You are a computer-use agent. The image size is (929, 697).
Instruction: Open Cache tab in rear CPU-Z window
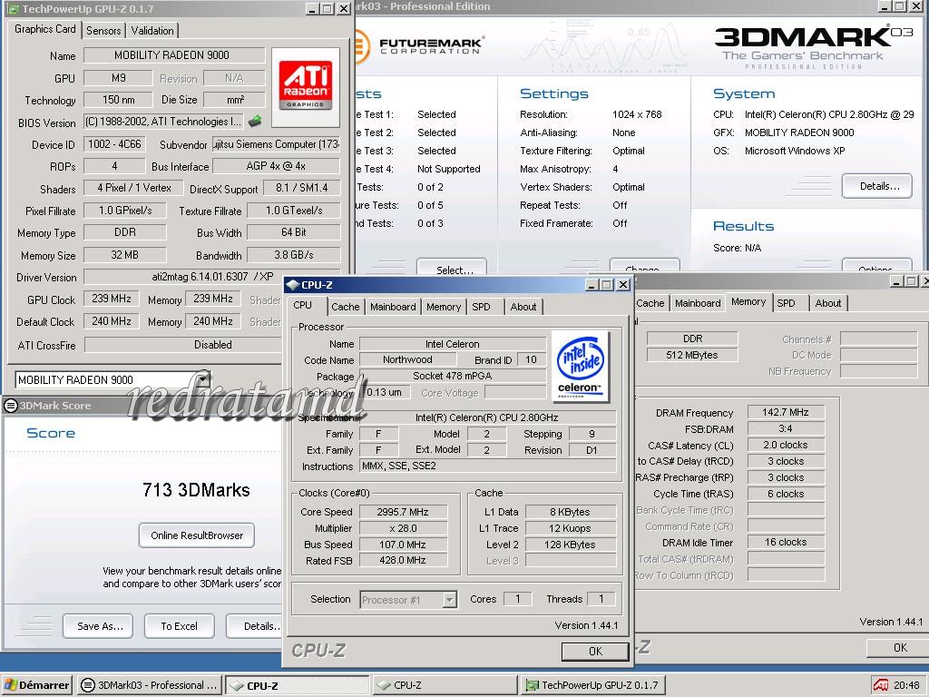click(650, 303)
